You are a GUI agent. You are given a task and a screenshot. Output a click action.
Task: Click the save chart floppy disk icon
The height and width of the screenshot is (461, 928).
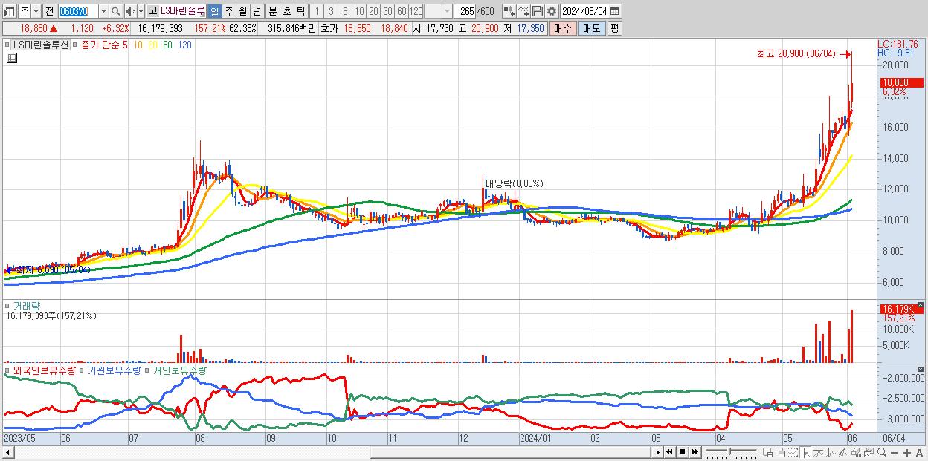point(538,11)
